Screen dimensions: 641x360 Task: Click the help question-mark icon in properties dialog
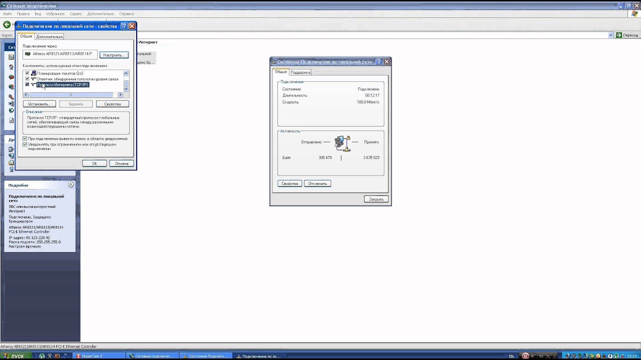(x=124, y=26)
